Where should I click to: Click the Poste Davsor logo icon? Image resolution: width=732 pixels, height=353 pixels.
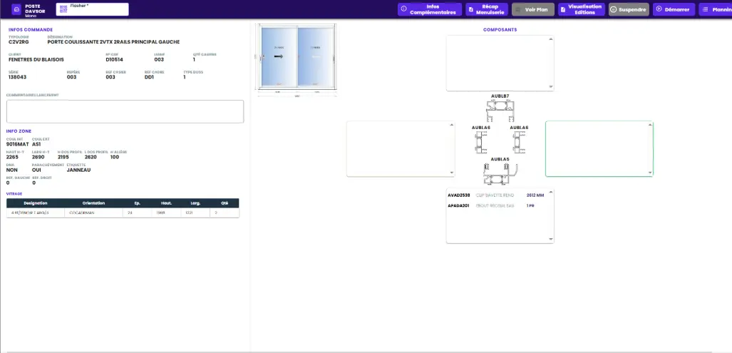tap(16, 9)
